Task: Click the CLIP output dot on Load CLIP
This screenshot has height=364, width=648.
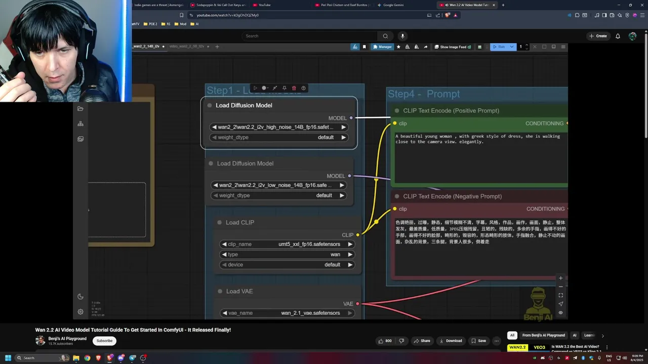Action: click(357, 235)
